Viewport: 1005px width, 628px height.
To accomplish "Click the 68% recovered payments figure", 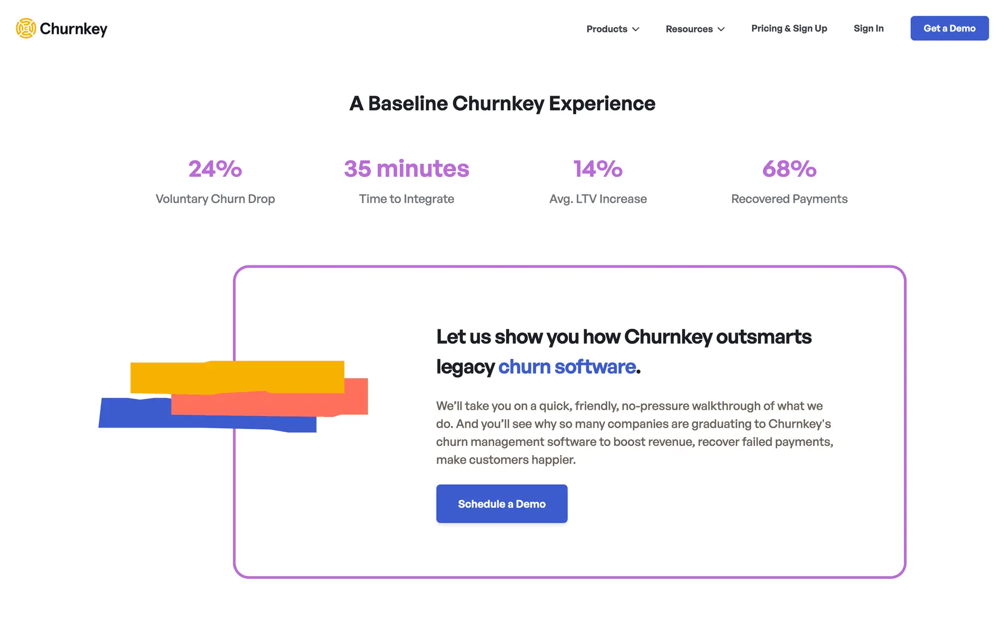I will pyautogui.click(x=789, y=169).
